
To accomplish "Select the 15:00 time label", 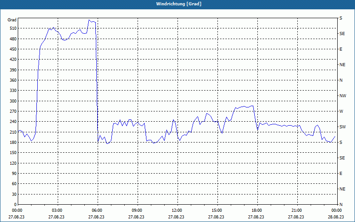I will pyautogui.click(x=217, y=210).
